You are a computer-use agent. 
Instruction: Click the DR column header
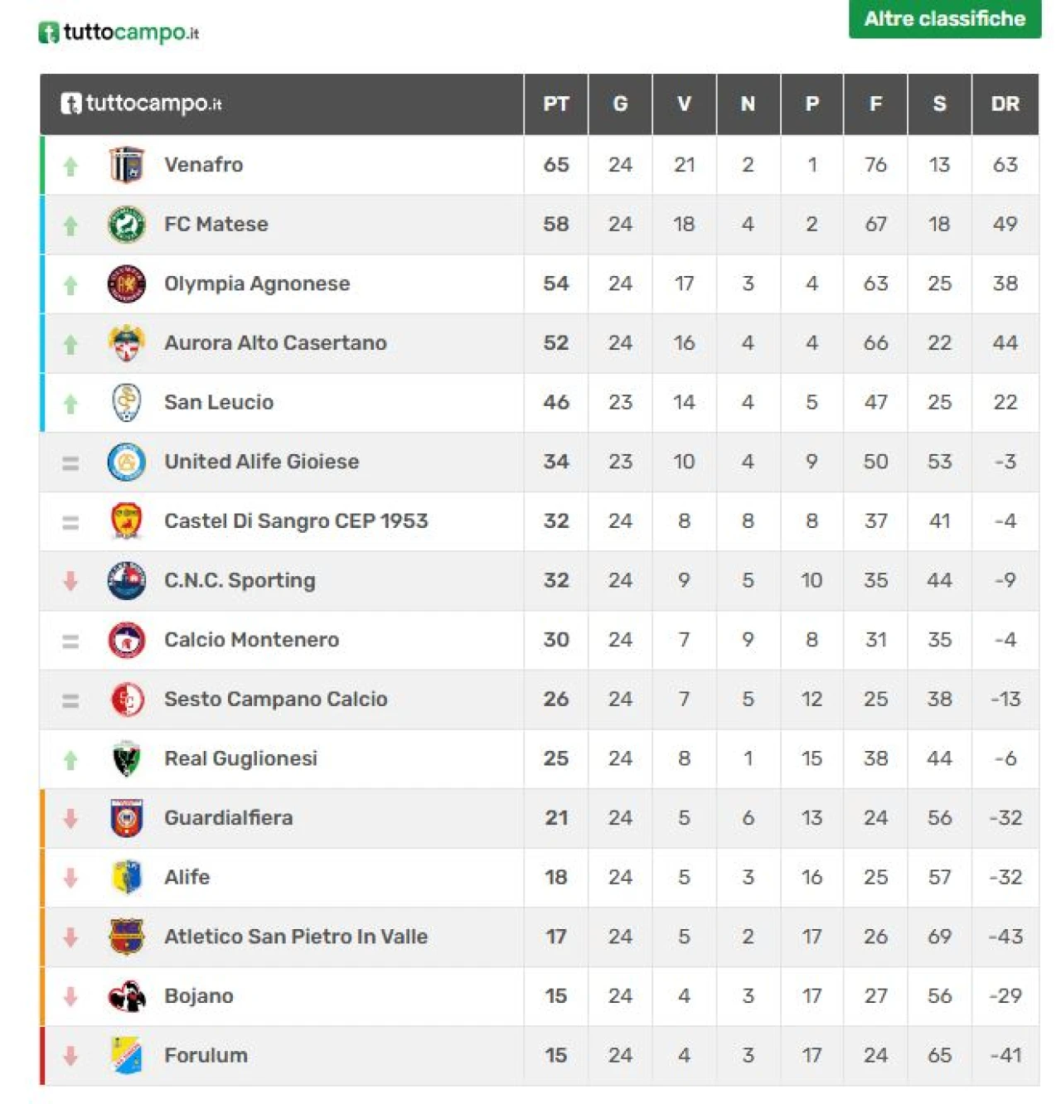[1005, 104]
